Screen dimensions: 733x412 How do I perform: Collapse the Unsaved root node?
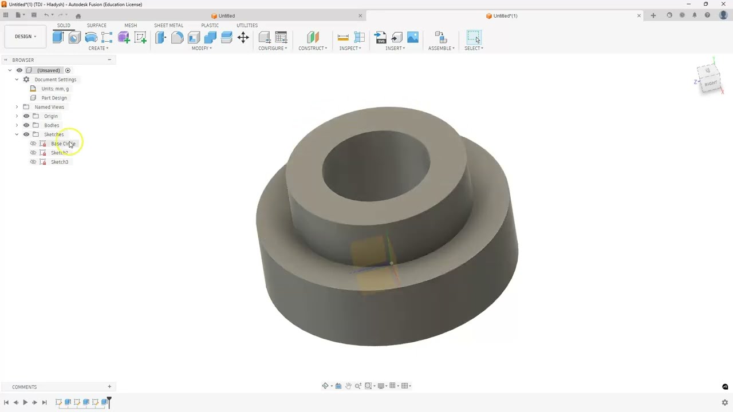point(10,70)
